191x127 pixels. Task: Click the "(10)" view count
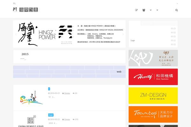tap(76, 119)
